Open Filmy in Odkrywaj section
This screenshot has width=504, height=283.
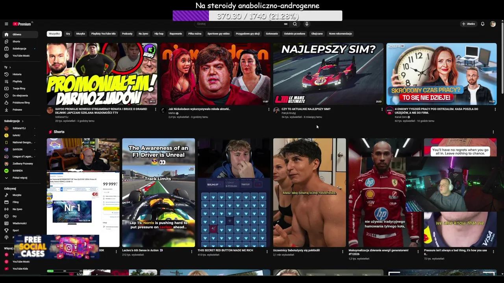pyautogui.click(x=21, y=202)
